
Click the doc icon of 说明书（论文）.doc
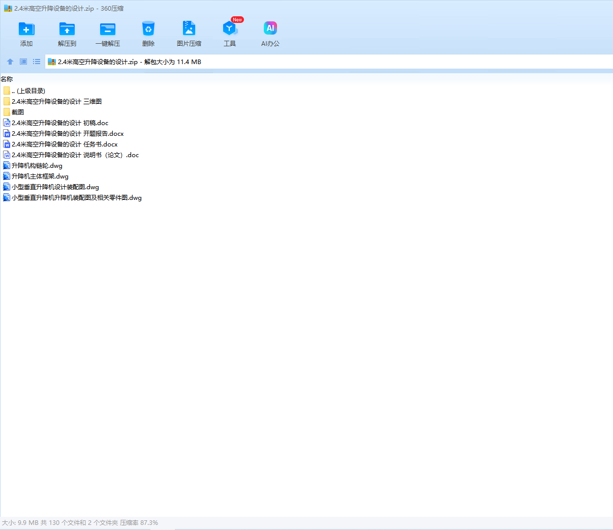coord(7,155)
